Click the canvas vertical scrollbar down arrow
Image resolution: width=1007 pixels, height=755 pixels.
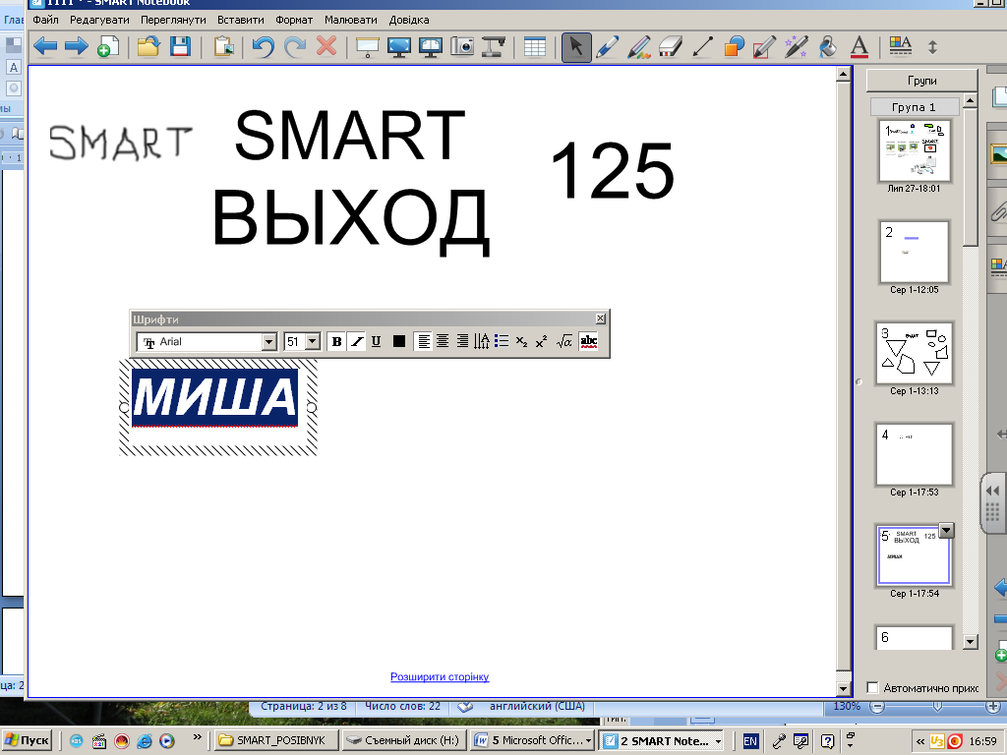[x=843, y=689]
